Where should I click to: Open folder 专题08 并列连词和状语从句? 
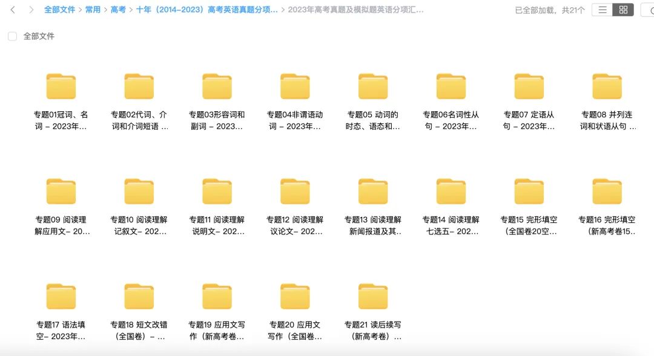pos(607,86)
